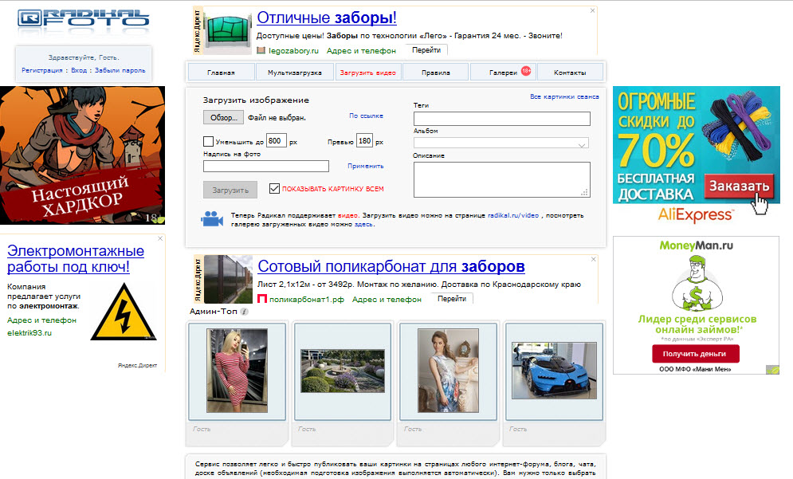The image size is (793, 479).
Task: Click the Теги input field
Action: point(501,119)
